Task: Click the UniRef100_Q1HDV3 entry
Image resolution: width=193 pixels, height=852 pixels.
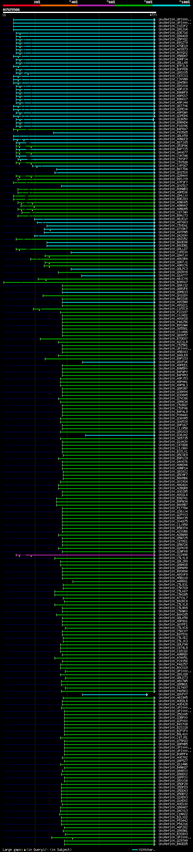Action: 173,797
